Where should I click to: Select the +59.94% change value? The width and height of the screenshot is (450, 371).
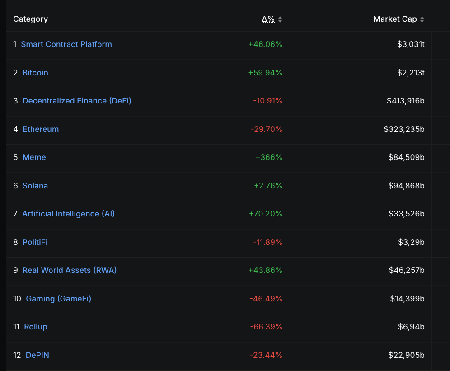[x=265, y=73]
